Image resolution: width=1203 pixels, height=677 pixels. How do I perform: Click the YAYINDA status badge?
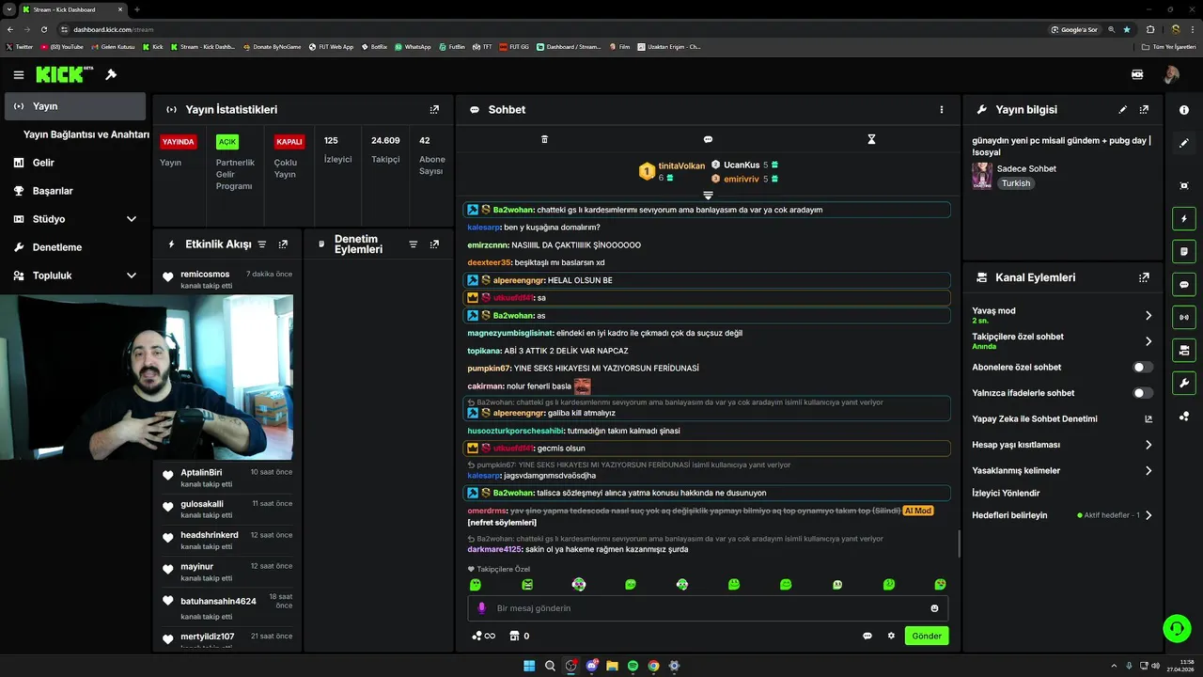pos(179,142)
